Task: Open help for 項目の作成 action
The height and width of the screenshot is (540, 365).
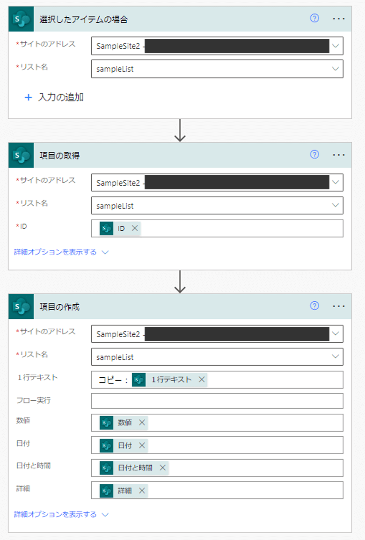Action: click(315, 306)
